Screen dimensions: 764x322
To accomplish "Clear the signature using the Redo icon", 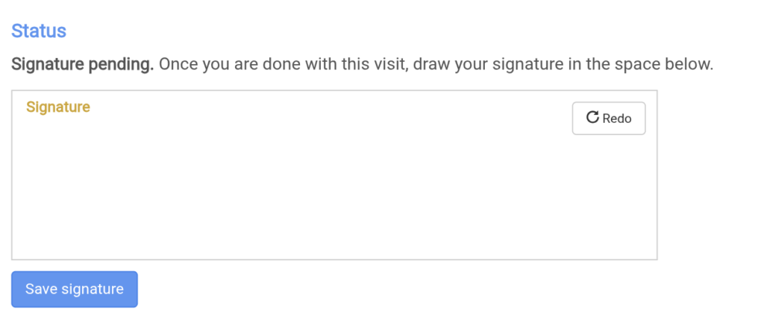I will (x=593, y=118).
